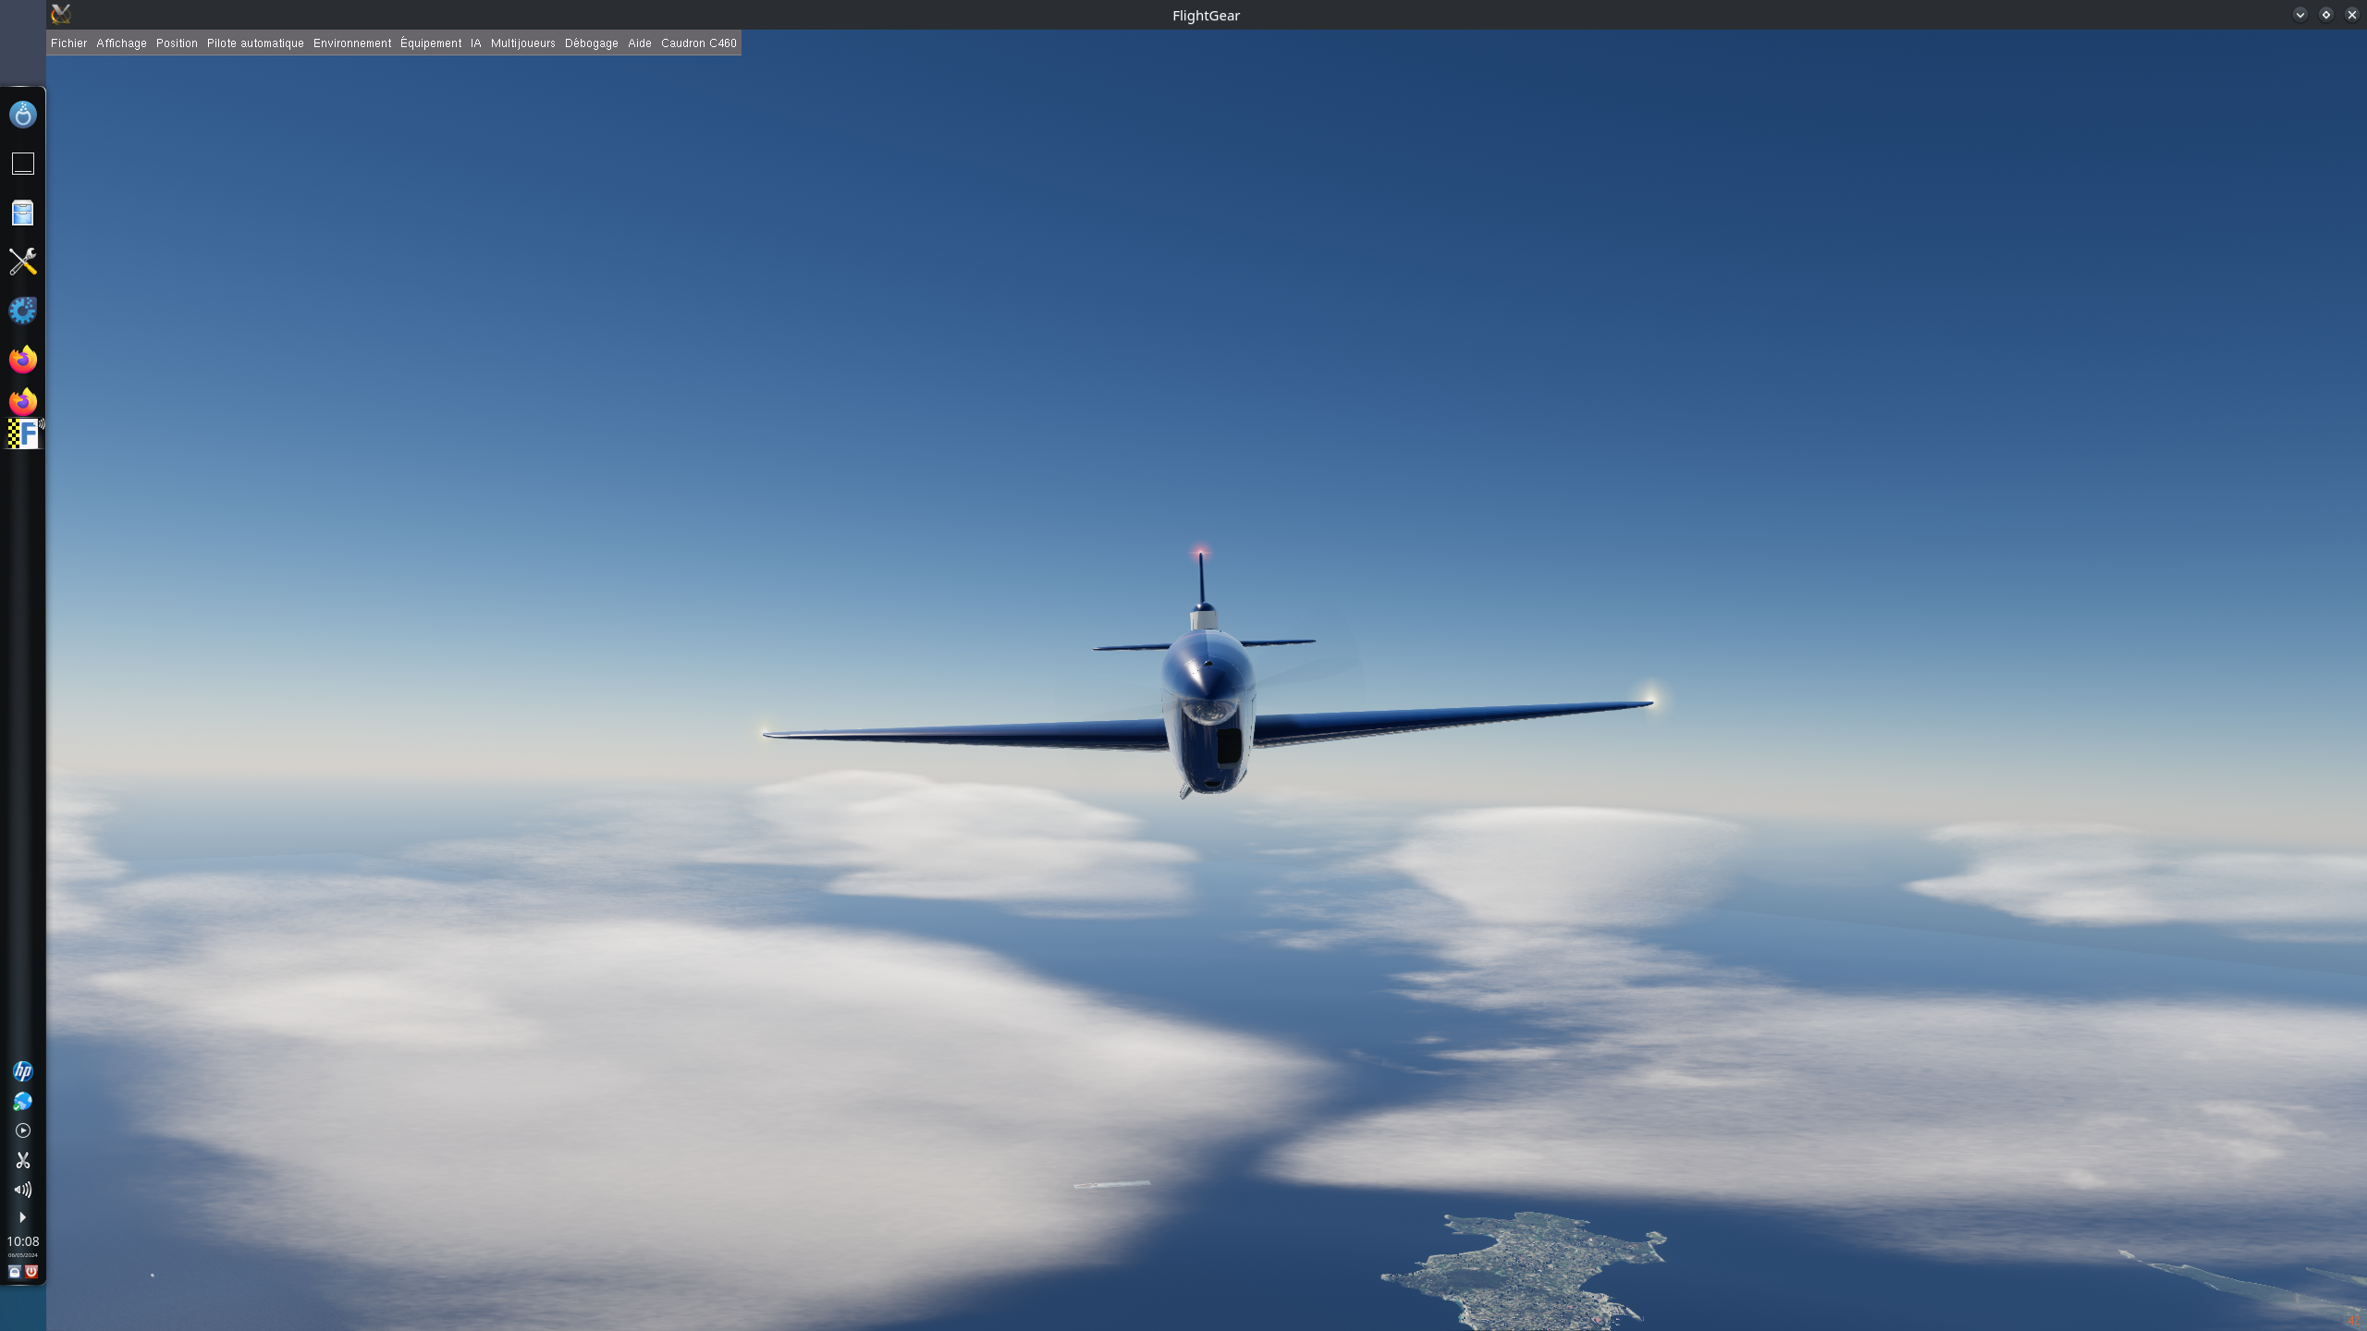
Task: Click the red power logout button
Action: 31,1272
